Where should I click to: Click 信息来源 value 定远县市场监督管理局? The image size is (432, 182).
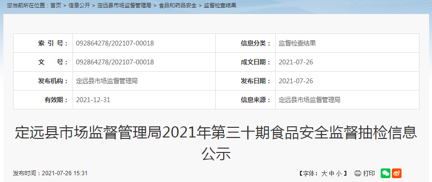click(x=310, y=100)
